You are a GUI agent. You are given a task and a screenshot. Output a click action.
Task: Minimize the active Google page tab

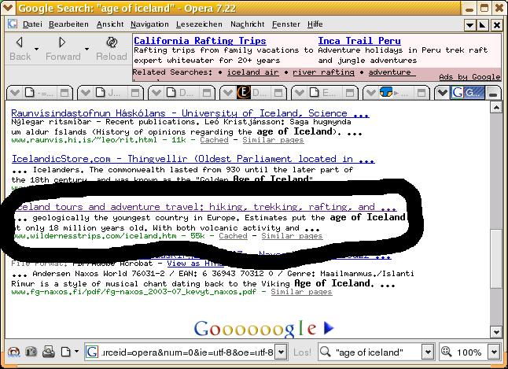coord(493,94)
